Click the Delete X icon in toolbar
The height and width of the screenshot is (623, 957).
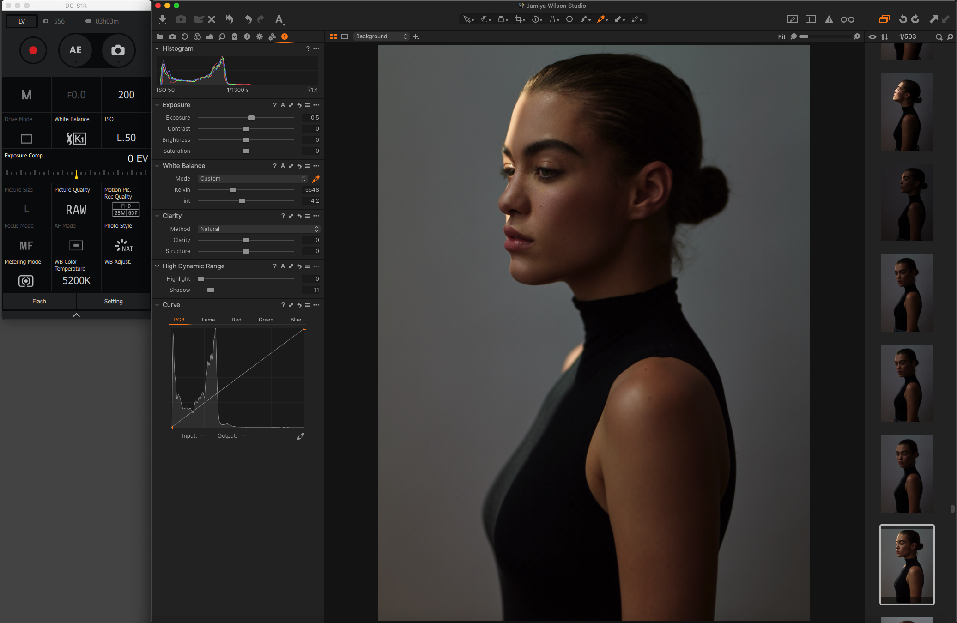pos(212,19)
